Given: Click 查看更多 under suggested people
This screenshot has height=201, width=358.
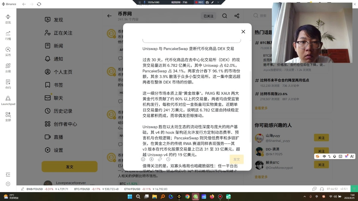Looking at the screenshot, I should [x=261, y=177].
